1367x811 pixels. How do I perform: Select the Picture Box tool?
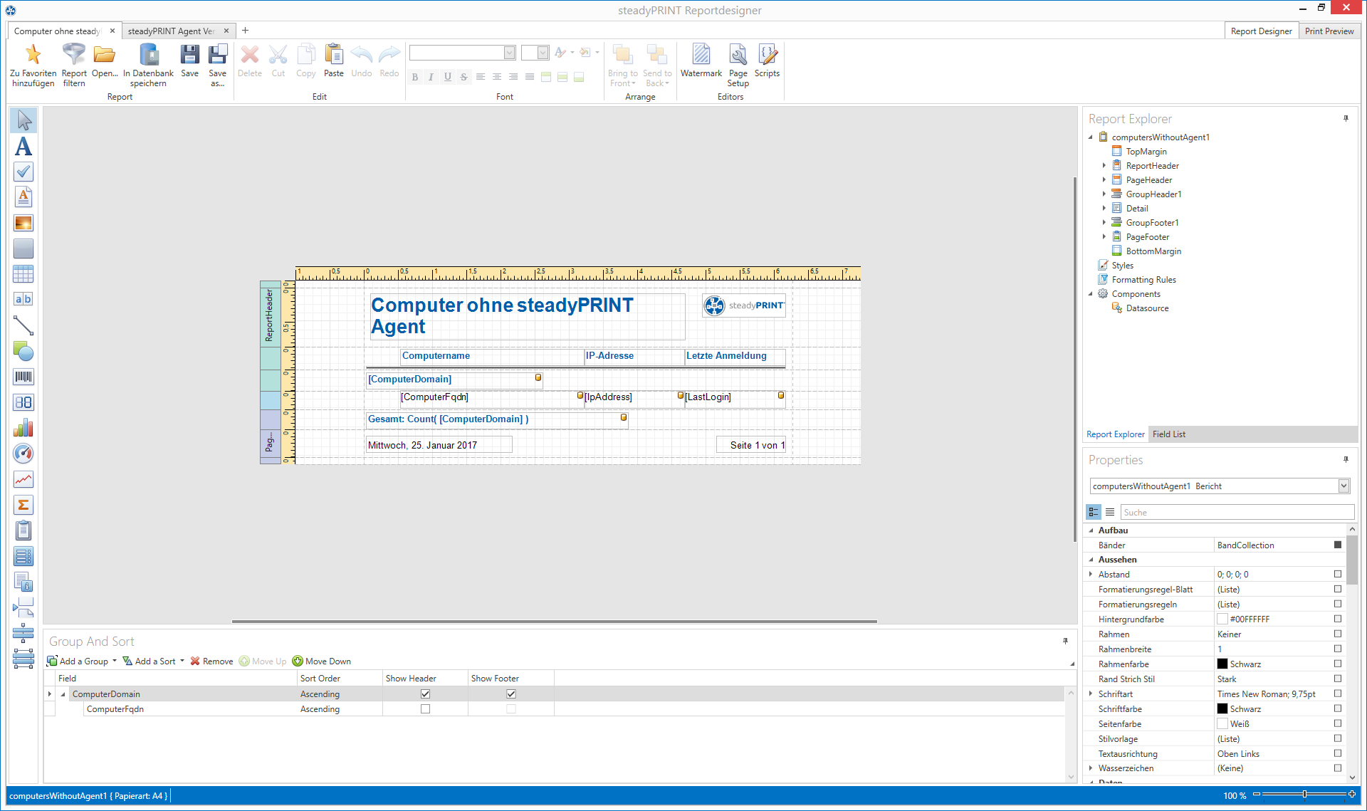(x=23, y=223)
